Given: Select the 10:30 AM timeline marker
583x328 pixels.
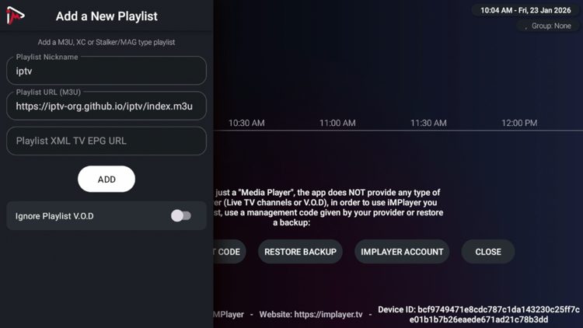Looking at the screenshot, I should click(246, 123).
